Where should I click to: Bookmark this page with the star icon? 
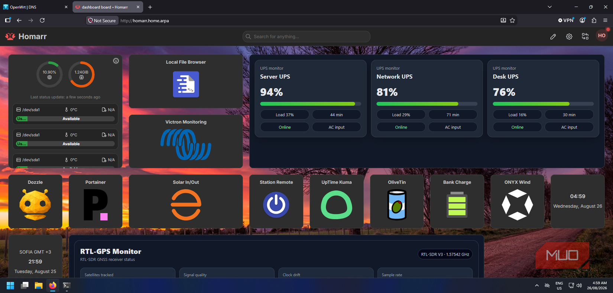[512, 20]
